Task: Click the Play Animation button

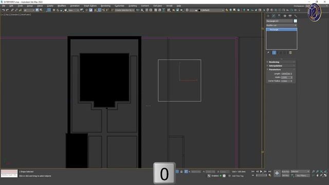Action: tap(261, 172)
